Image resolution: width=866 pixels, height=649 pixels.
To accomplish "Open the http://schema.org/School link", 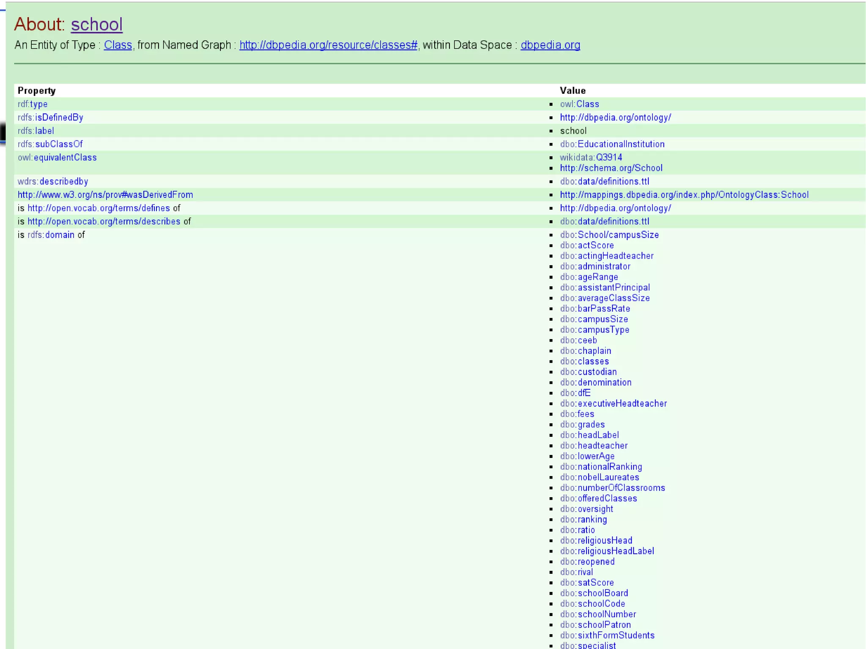I will point(611,168).
